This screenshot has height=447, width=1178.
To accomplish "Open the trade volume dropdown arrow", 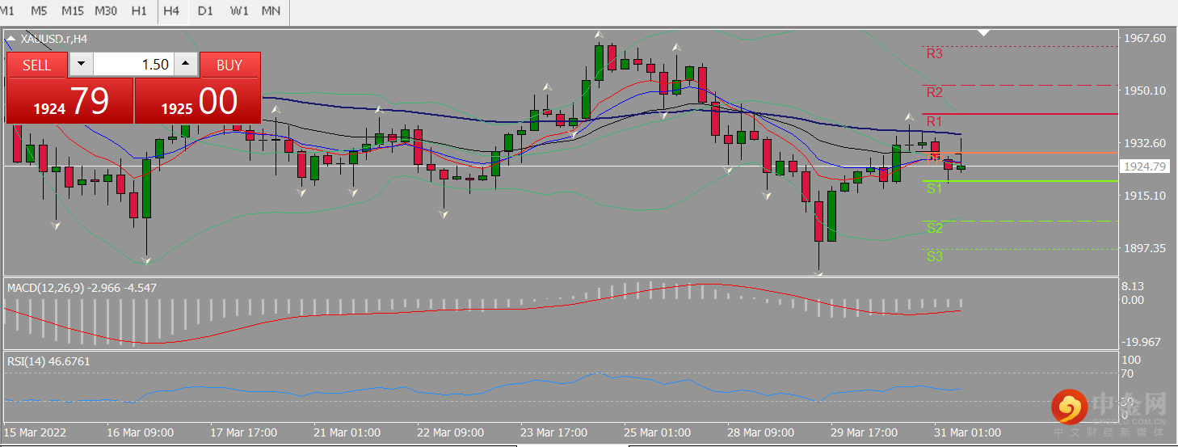I will coord(81,65).
